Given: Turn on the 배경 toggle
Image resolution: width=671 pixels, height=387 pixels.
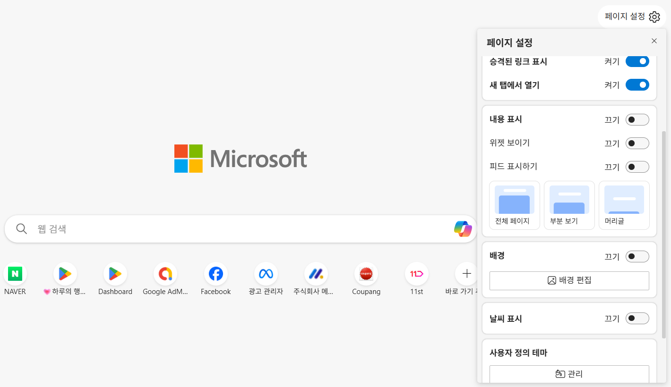Looking at the screenshot, I should (637, 256).
